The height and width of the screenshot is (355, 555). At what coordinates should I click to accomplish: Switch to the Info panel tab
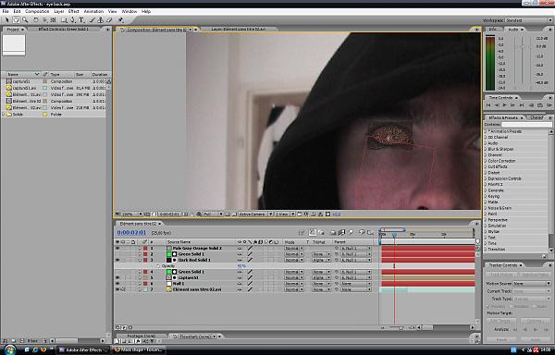(492, 30)
